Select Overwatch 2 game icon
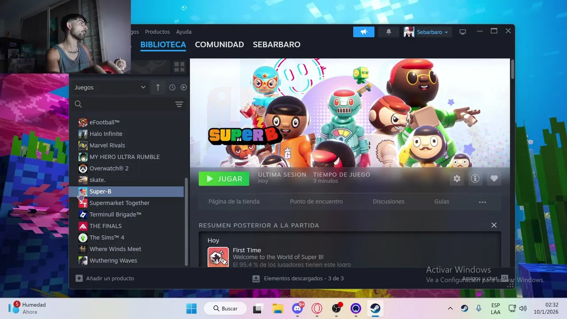The height and width of the screenshot is (319, 567). 83,168
